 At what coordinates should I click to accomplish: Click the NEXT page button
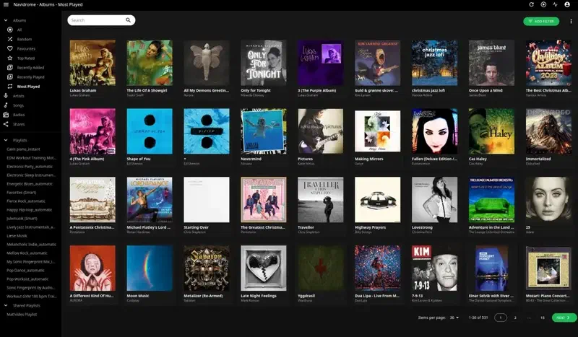pyautogui.click(x=564, y=318)
